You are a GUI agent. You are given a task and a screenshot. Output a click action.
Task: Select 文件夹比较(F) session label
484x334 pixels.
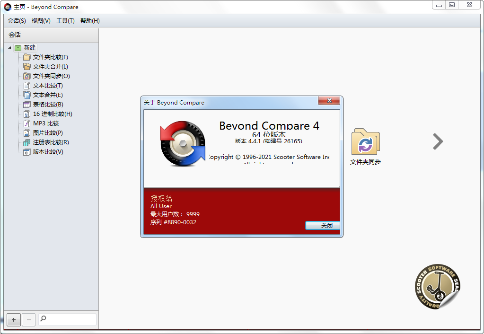(51, 57)
